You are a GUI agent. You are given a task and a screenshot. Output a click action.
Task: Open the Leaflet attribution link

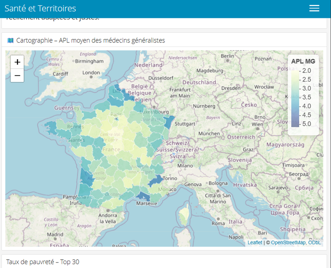[x=255, y=243]
